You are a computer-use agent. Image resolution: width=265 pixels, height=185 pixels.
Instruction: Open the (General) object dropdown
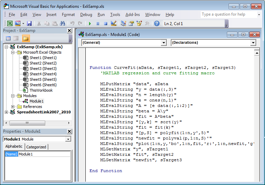(164, 43)
